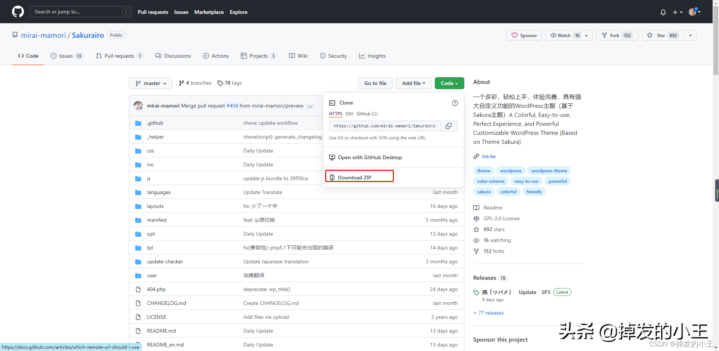Open the Discussions tab
The width and height of the screenshot is (719, 351).
(173, 56)
